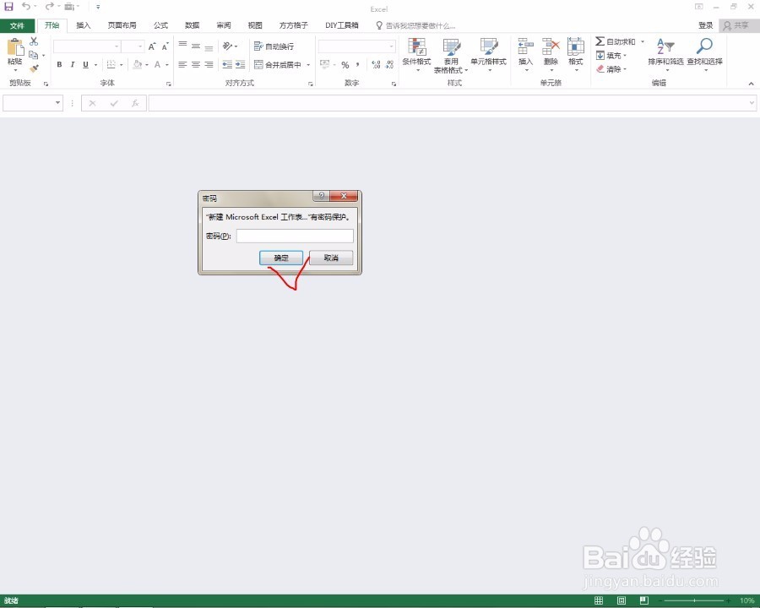The image size is (760, 608).
Task: Click the Undo arrow icon
Action: pos(25,6)
